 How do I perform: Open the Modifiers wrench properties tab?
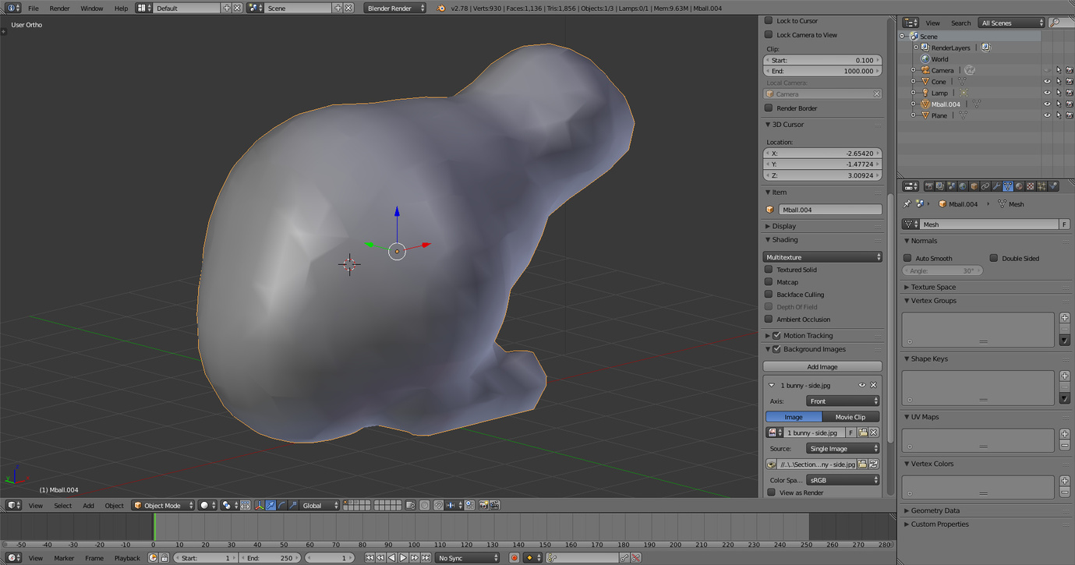[996, 186]
